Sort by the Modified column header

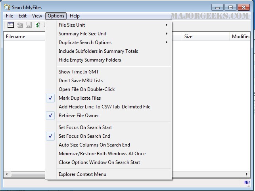click(240, 37)
